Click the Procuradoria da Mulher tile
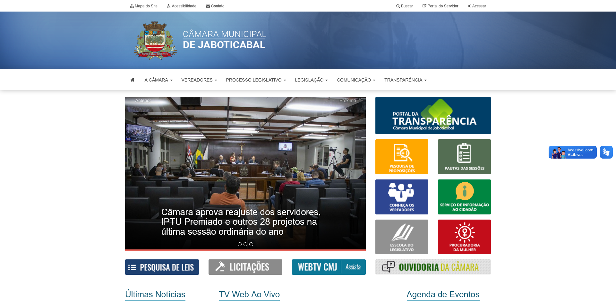 click(464, 237)
